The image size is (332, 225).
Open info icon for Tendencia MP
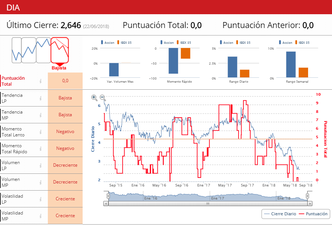click(x=40, y=115)
